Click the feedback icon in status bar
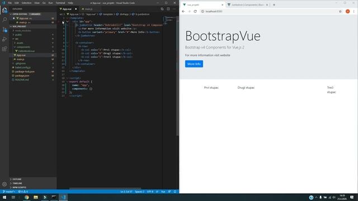This screenshot has height=201, width=358. tap(169, 192)
